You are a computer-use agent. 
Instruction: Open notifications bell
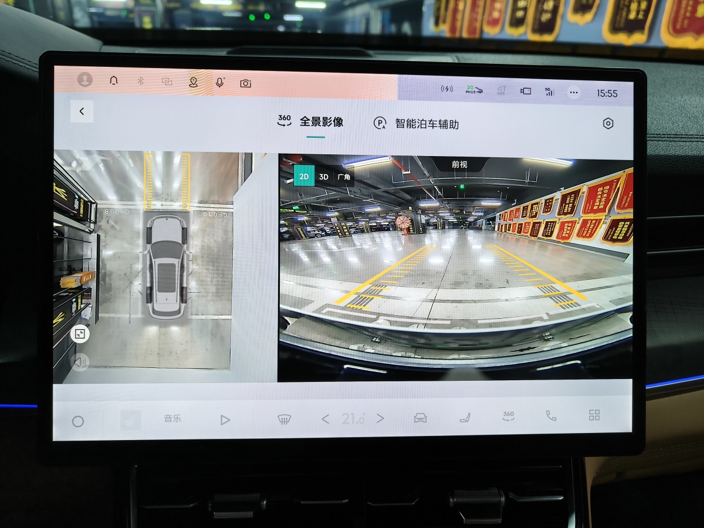point(114,81)
